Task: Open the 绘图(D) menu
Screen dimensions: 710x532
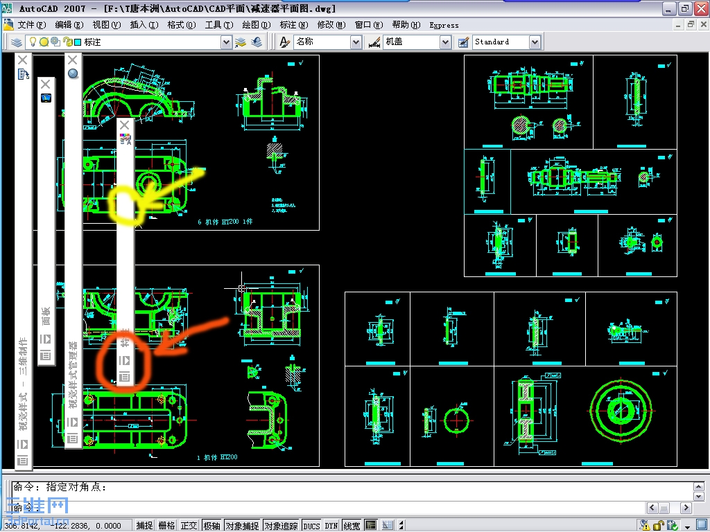Action: click(257, 25)
